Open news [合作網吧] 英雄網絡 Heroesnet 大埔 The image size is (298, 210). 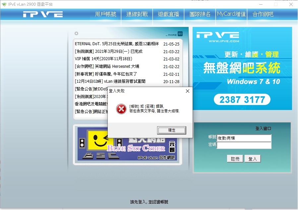(107, 66)
